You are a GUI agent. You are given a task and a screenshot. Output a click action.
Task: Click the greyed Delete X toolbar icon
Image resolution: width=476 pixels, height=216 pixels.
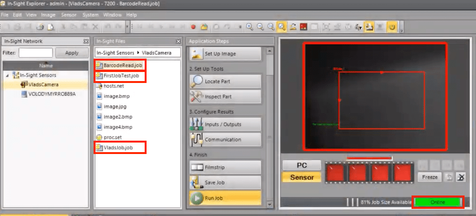point(95,27)
